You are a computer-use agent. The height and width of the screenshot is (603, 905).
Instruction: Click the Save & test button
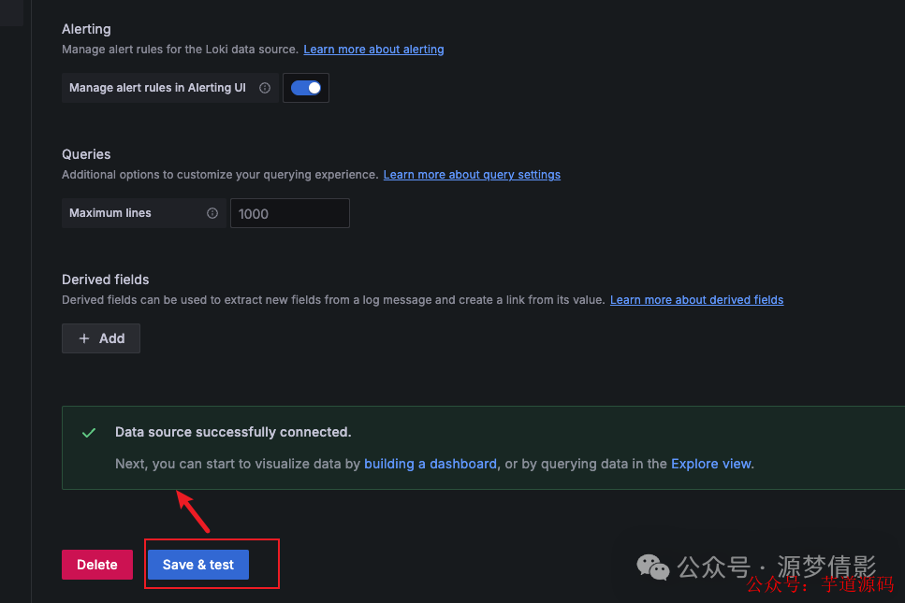pos(198,565)
